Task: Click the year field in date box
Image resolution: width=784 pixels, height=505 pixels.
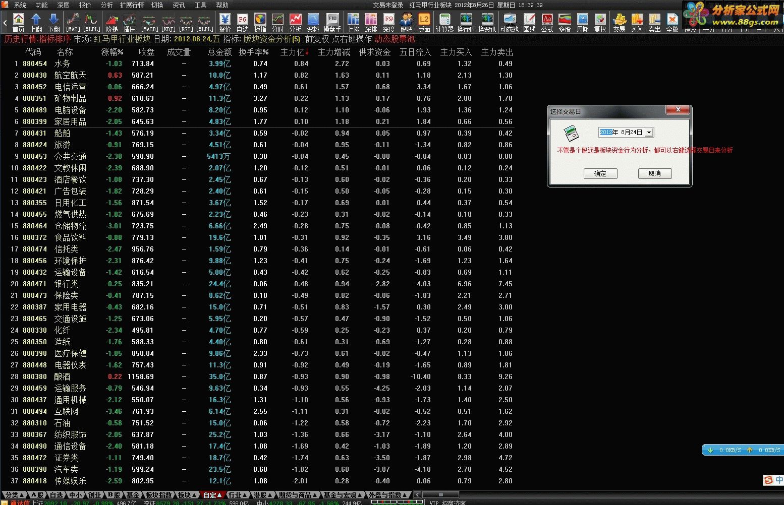Action: click(606, 132)
